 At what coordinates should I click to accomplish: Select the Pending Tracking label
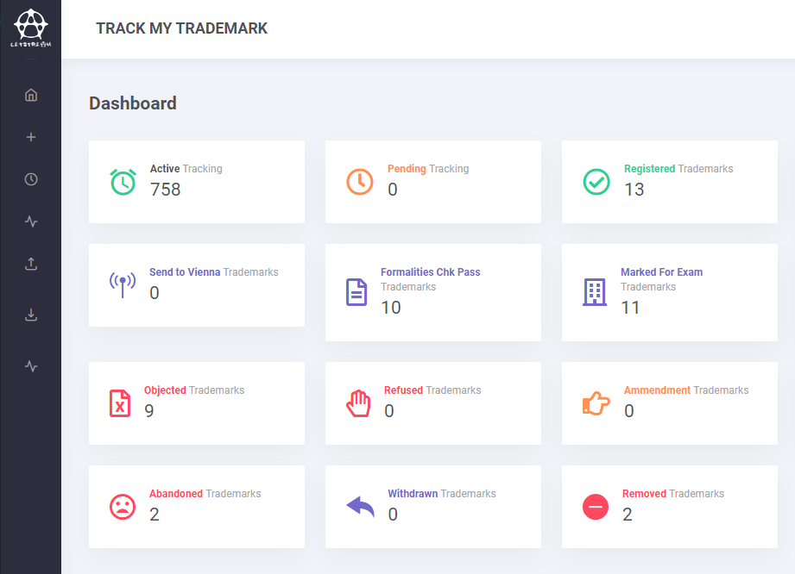point(428,169)
